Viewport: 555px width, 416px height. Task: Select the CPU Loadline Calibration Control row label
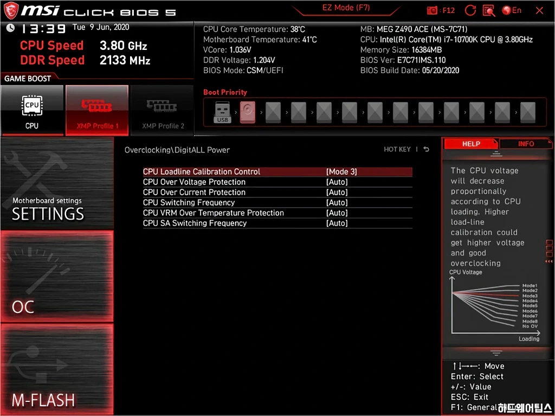[x=202, y=171]
